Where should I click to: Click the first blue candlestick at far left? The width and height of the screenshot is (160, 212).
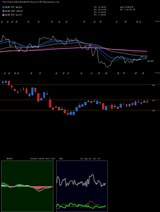pos(3,82)
